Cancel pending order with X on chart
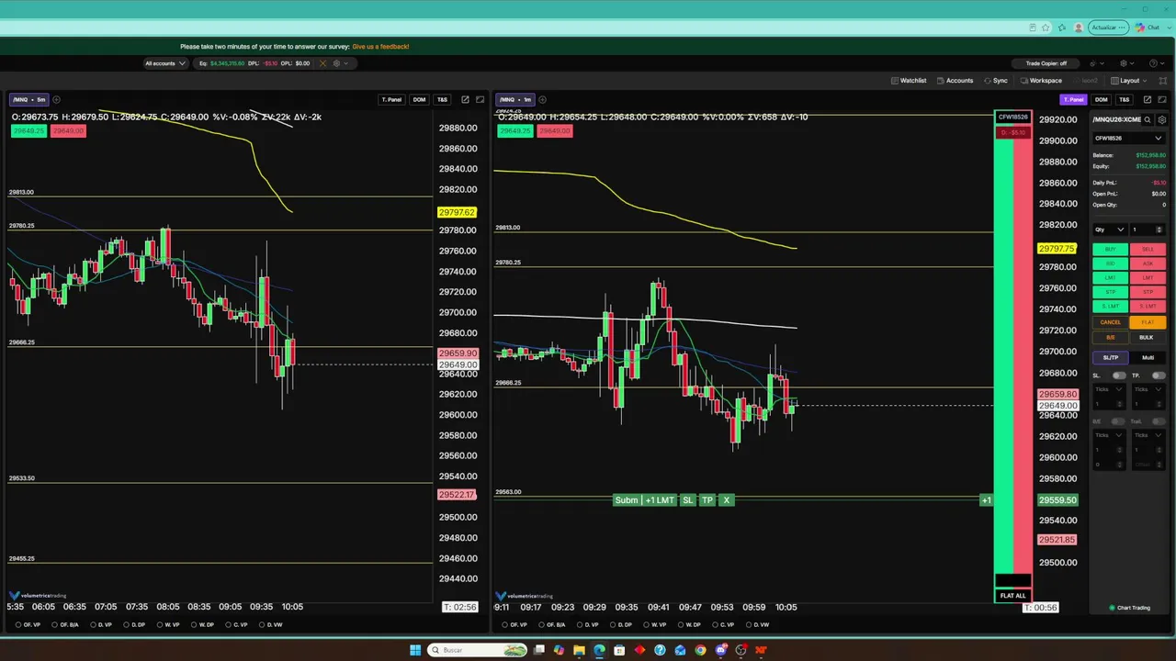This screenshot has height=661, width=1176. tap(726, 500)
